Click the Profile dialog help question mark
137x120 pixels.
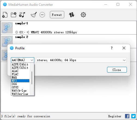[112, 48]
